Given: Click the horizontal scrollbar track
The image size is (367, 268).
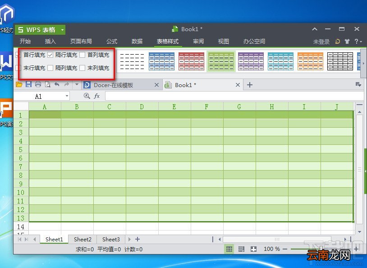Looking at the screenshot, I should (x=277, y=239).
